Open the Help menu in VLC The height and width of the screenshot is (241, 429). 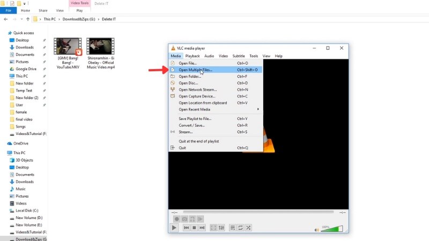point(278,56)
